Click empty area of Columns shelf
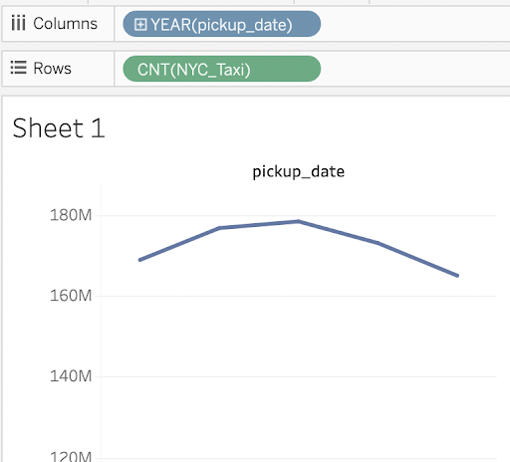This screenshot has width=510, height=462. click(415, 24)
